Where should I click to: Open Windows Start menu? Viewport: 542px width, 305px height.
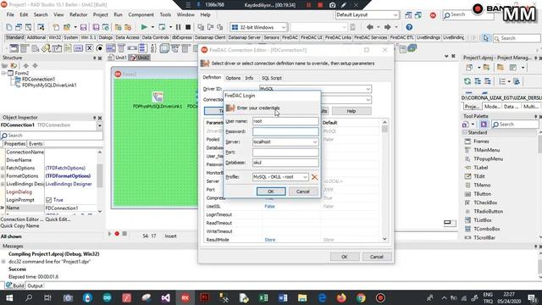tap(9, 297)
